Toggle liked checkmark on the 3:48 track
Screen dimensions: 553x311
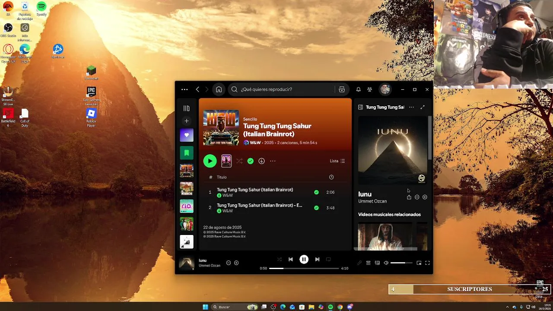[316, 208]
